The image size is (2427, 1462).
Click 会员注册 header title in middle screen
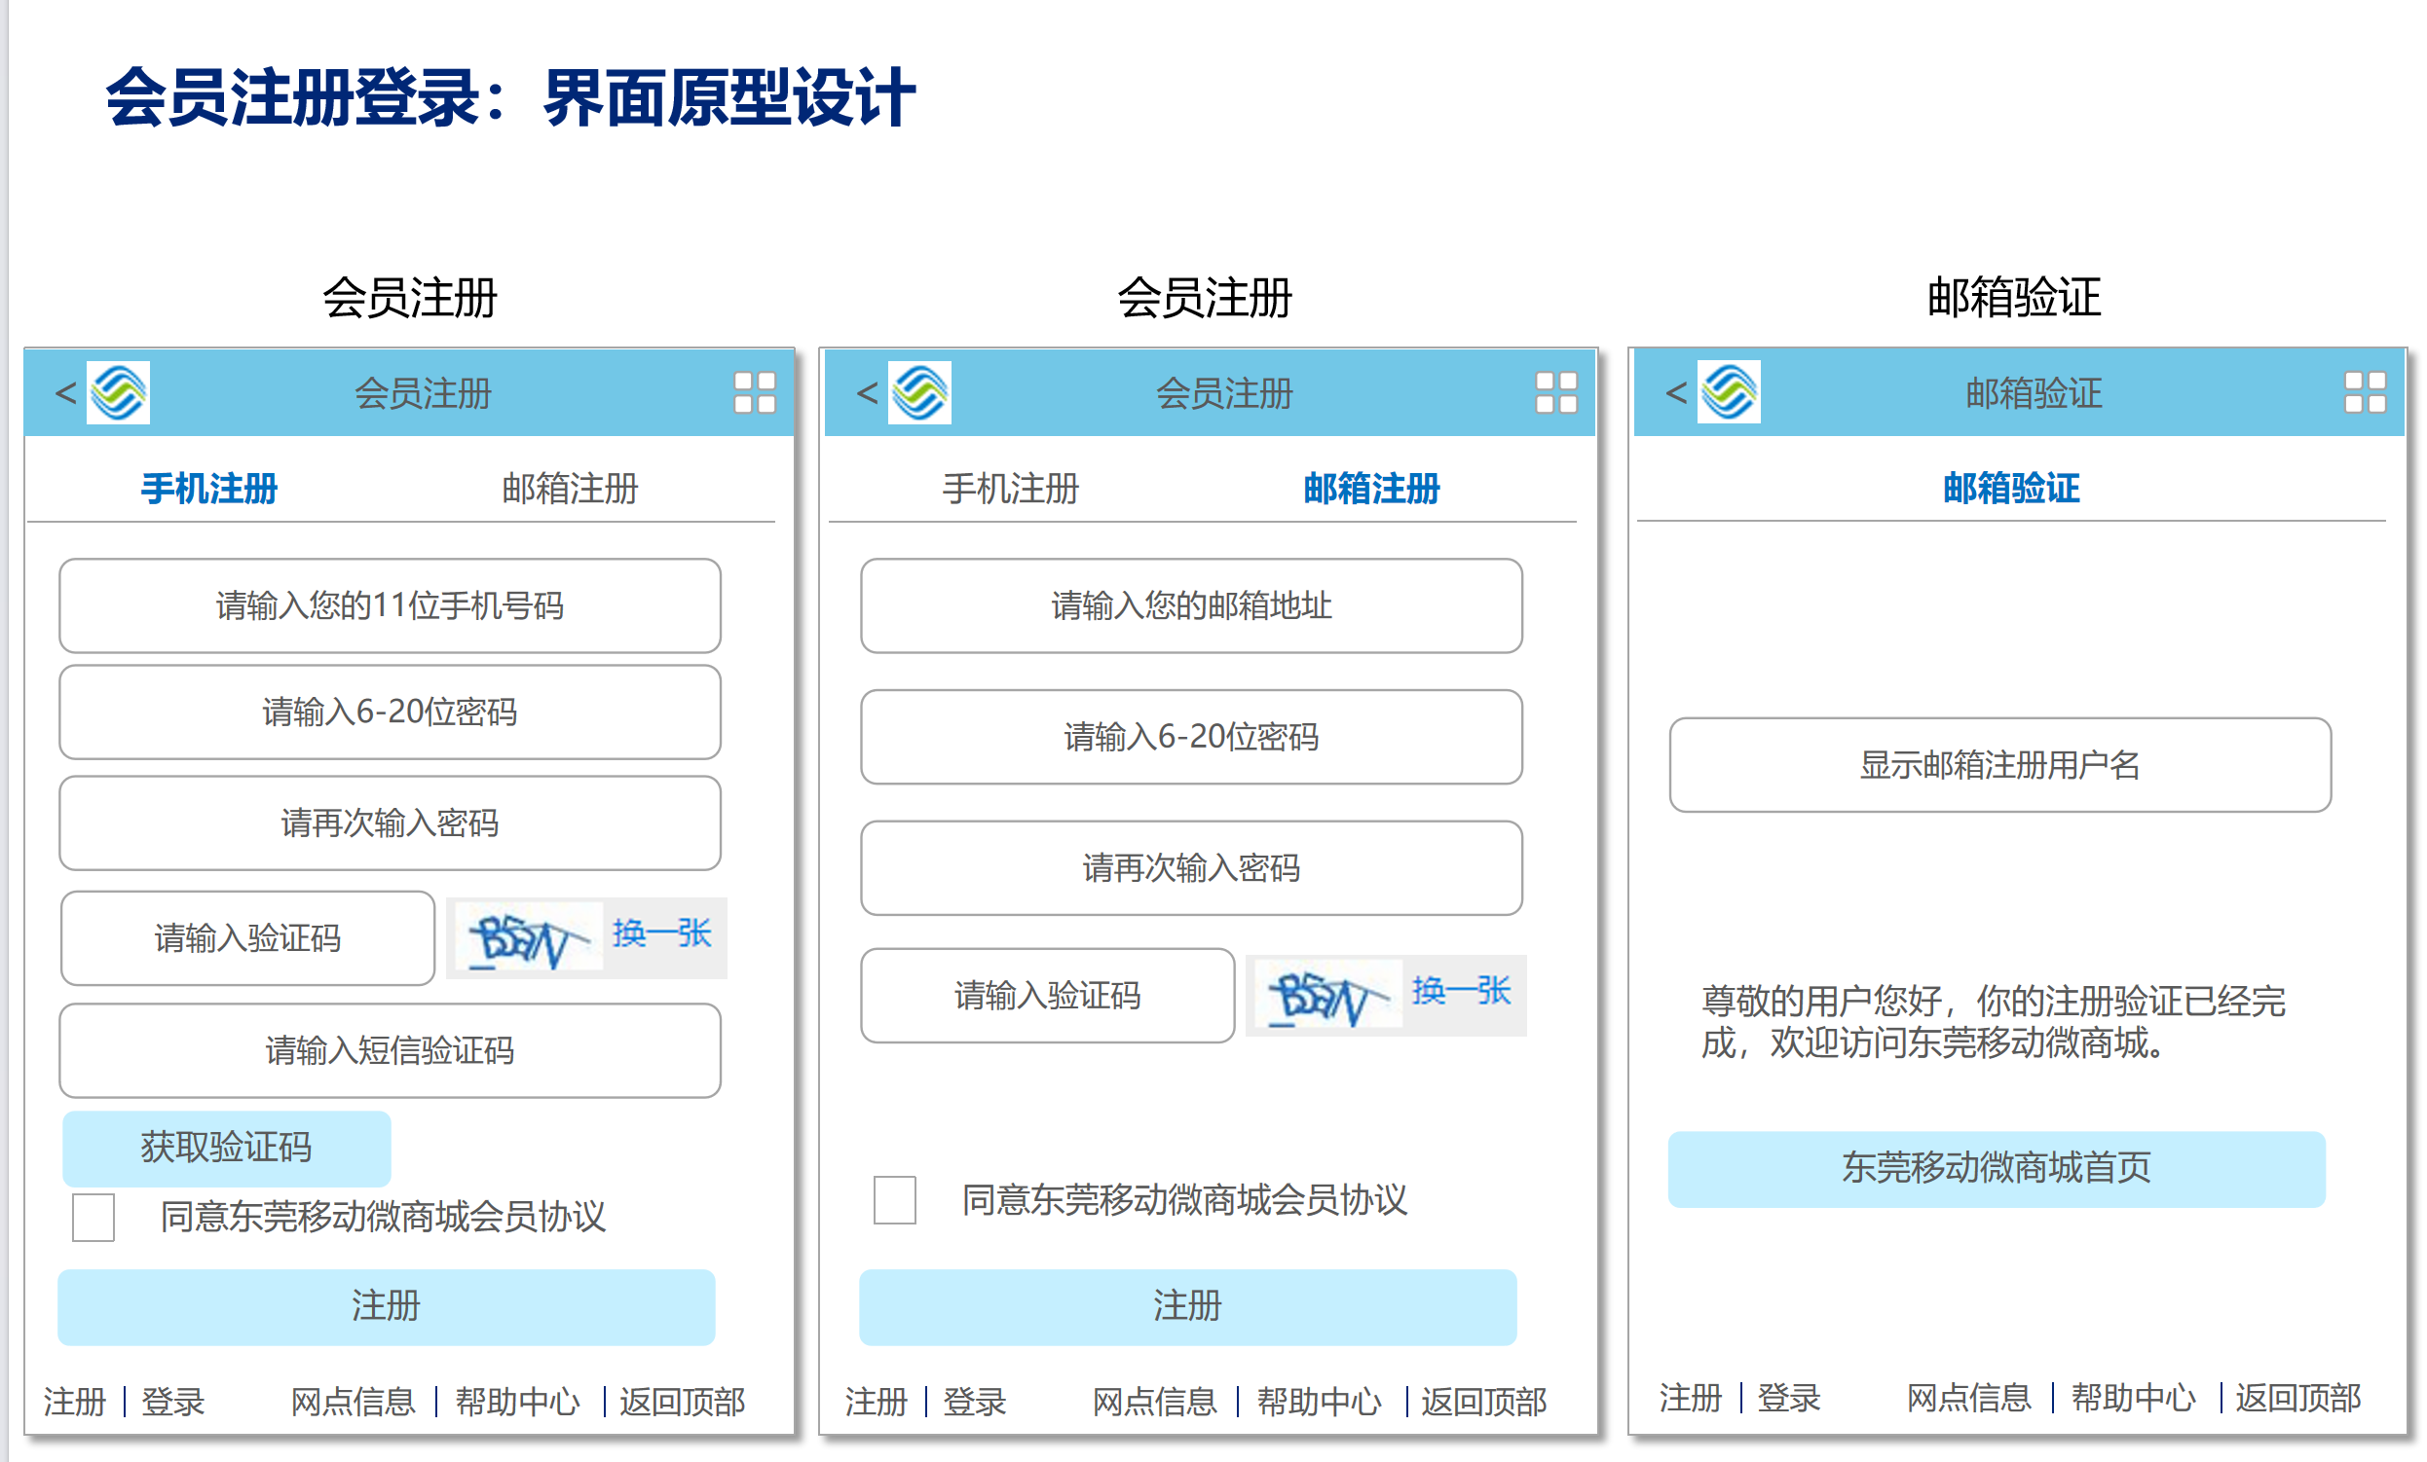(x=1224, y=394)
